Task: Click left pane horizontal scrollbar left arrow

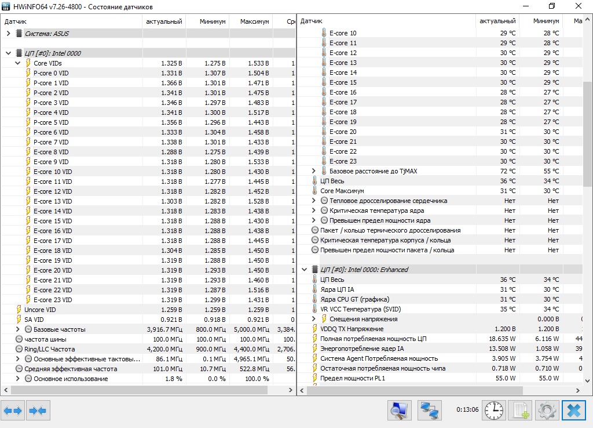Action: tap(6, 390)
